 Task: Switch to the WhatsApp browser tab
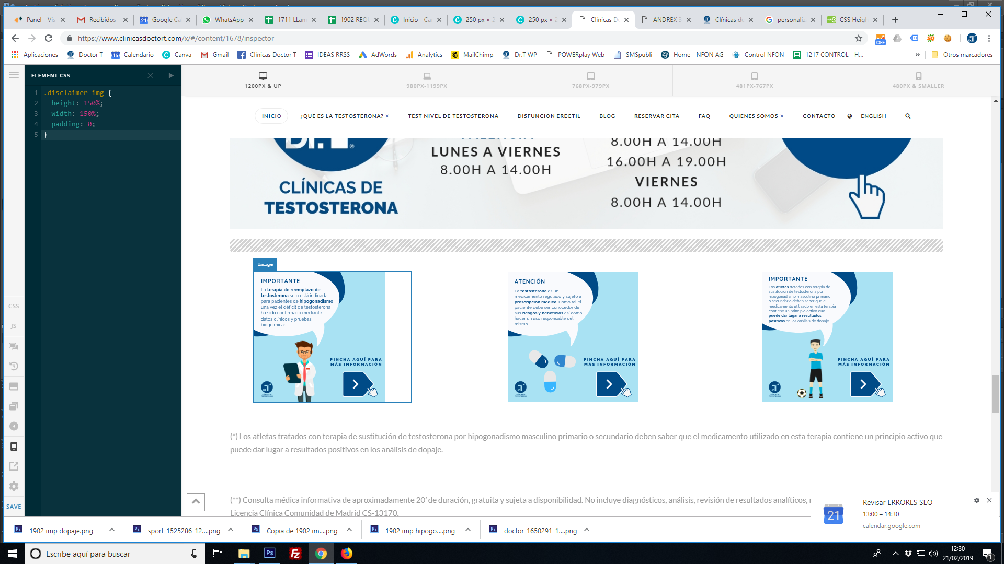pos(227,20)
